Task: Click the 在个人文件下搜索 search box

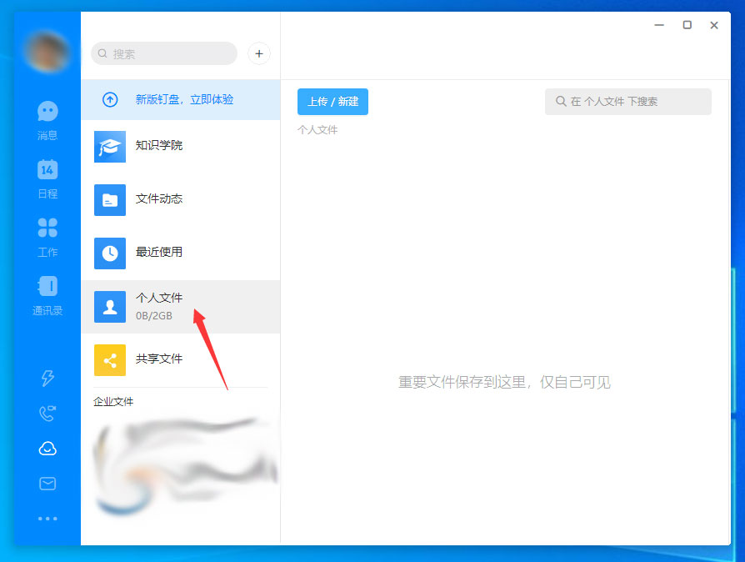Action: (x=627, y=101)
